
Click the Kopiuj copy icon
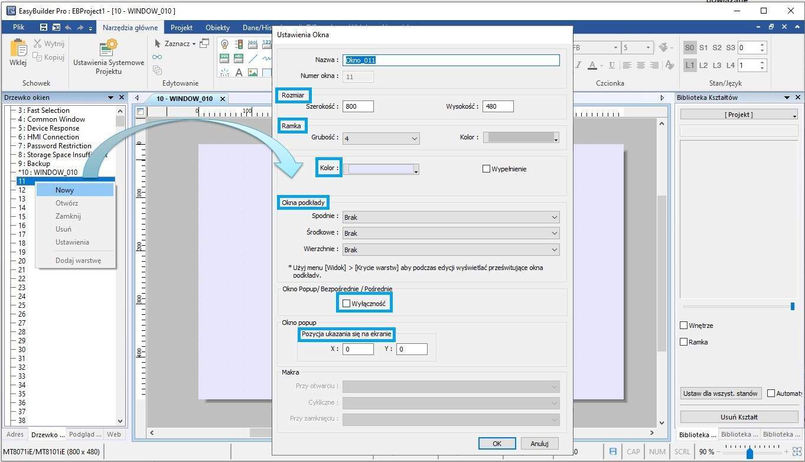click(x=38, y=57)
